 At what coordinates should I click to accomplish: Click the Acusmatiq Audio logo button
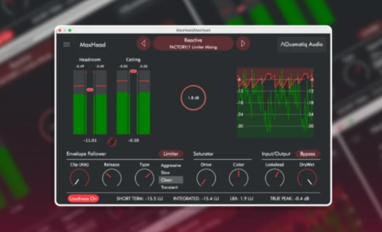(302, 44)
